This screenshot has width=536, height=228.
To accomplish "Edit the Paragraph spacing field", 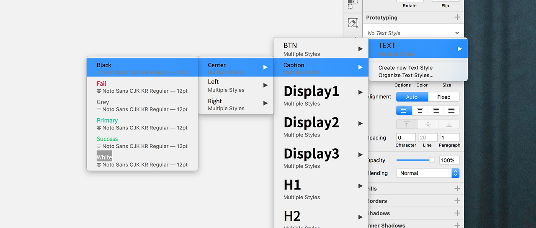I will click(x=449, y=137).
